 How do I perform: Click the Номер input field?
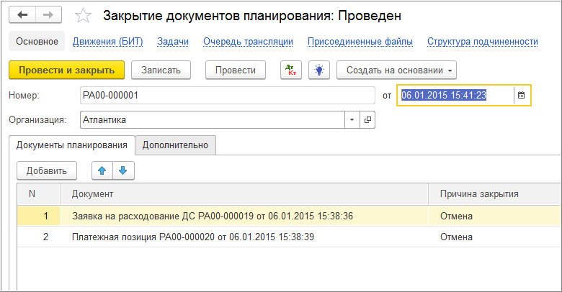click(227, 95)
